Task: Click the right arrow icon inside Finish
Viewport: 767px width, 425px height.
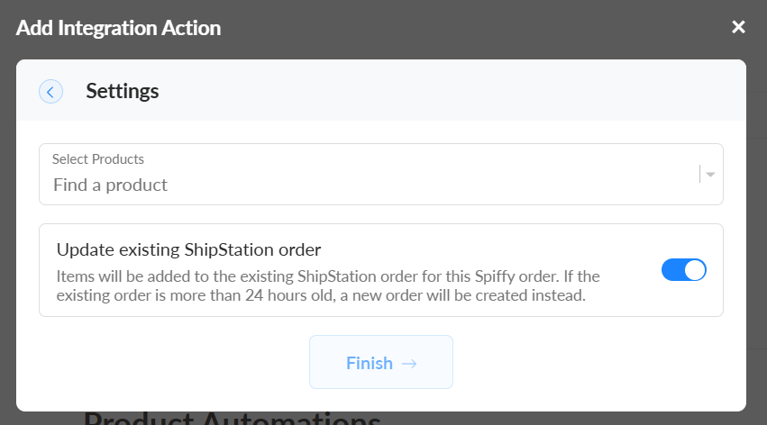Action: coord(409,363)
